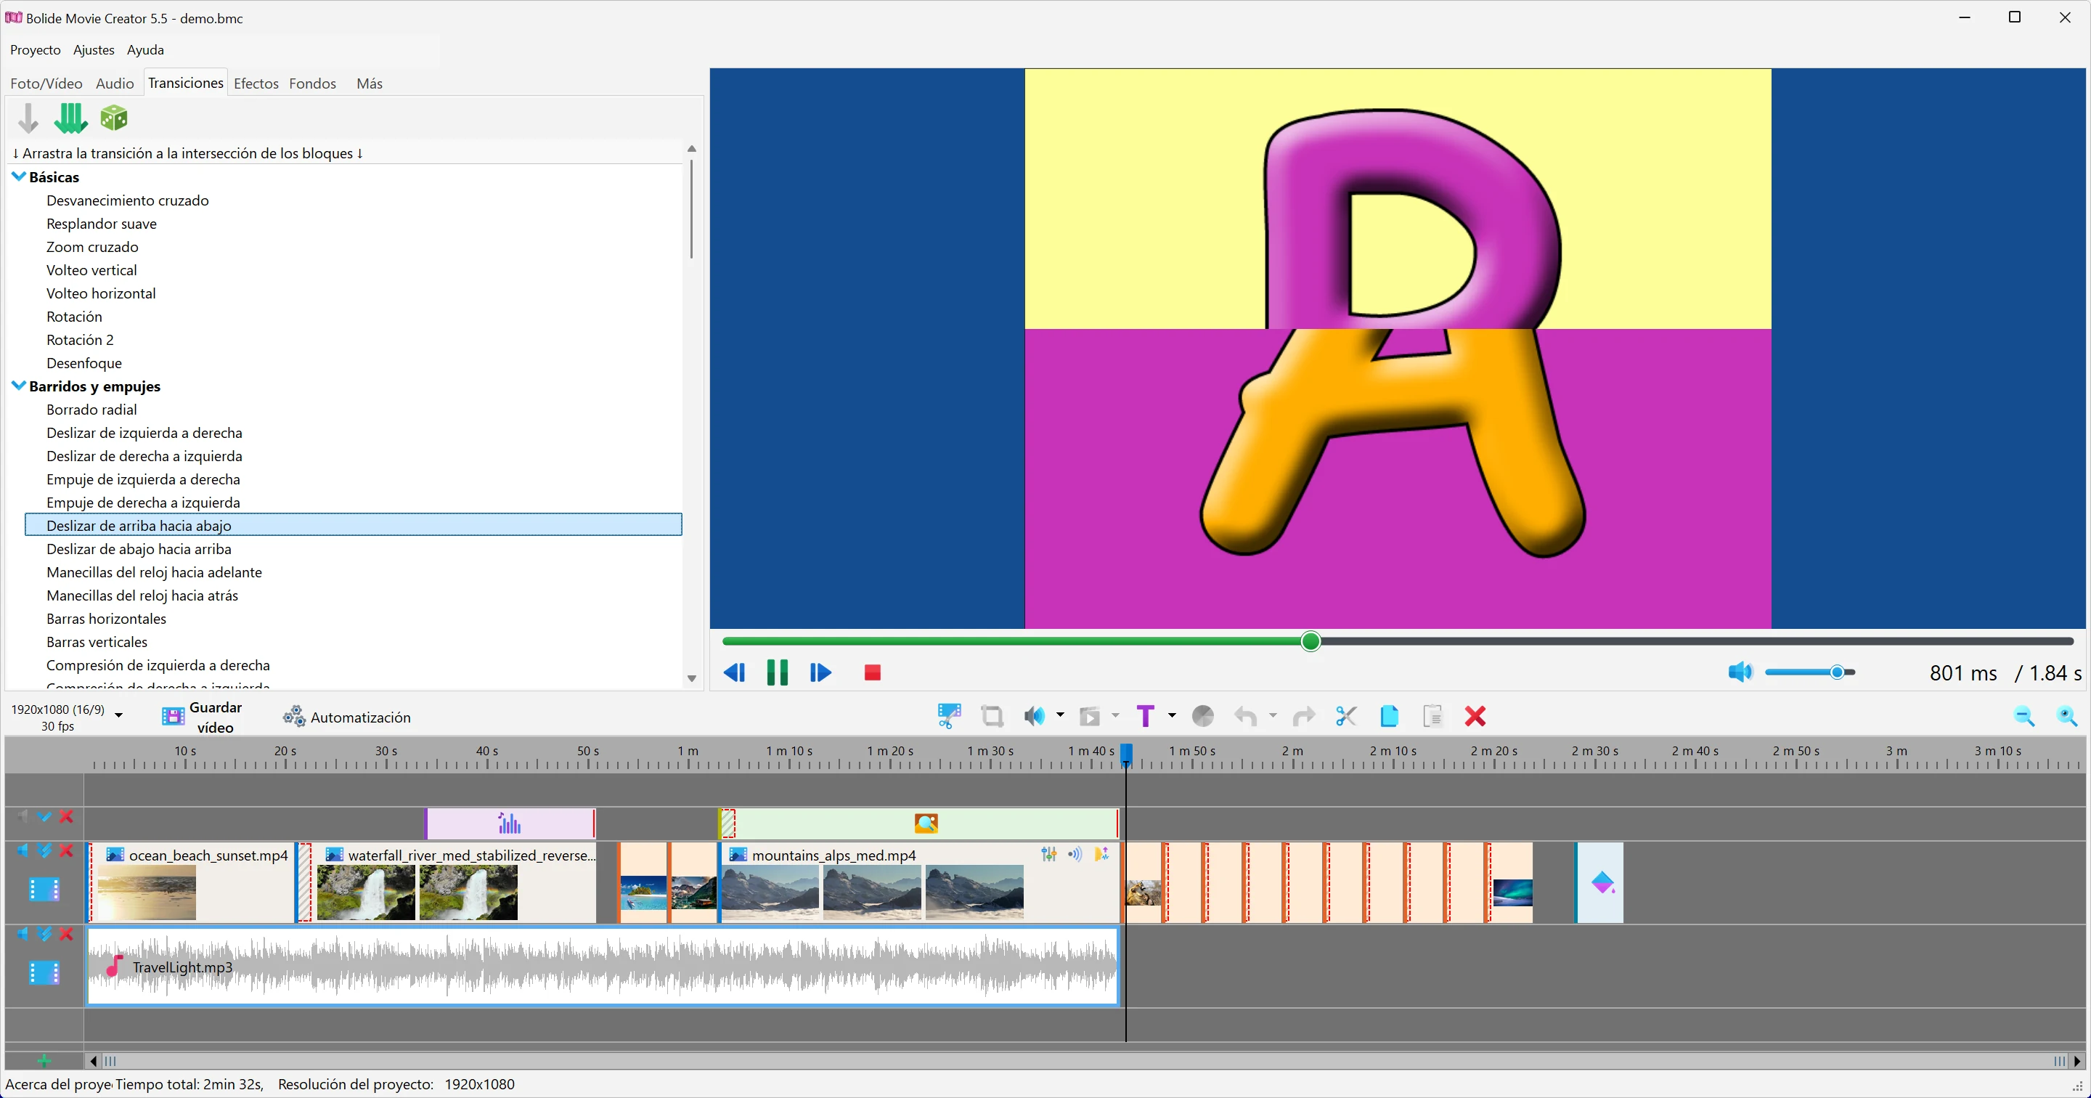Click the speaker volume icon in preview panel

pyautogui.click(x=1740, y=672)
